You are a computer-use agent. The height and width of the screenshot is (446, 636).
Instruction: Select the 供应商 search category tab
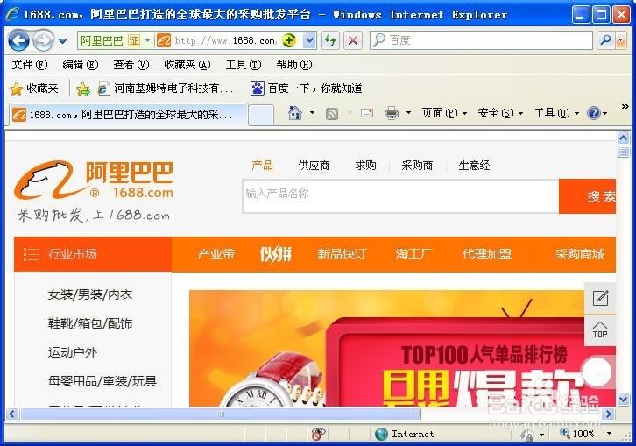[x=314, y=166]
